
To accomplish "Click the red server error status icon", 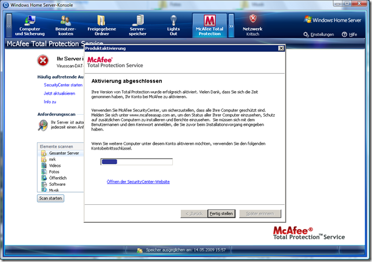I will pos(43,61).
